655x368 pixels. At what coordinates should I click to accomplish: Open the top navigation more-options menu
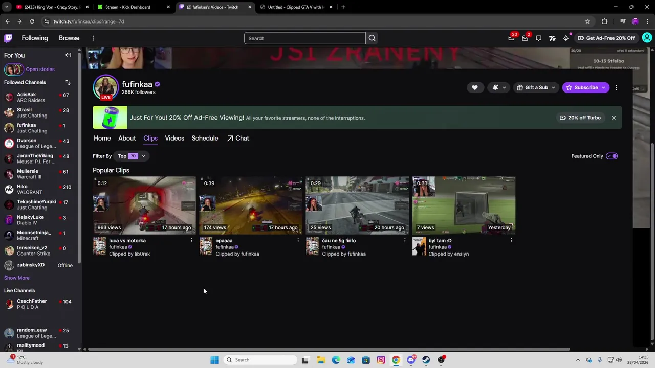(x=93, y=38)
